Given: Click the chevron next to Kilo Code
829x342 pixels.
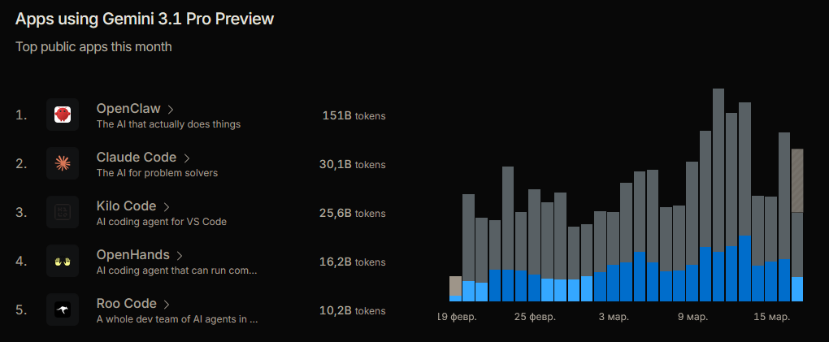Looking at the screenshot, I should [166, 206].
